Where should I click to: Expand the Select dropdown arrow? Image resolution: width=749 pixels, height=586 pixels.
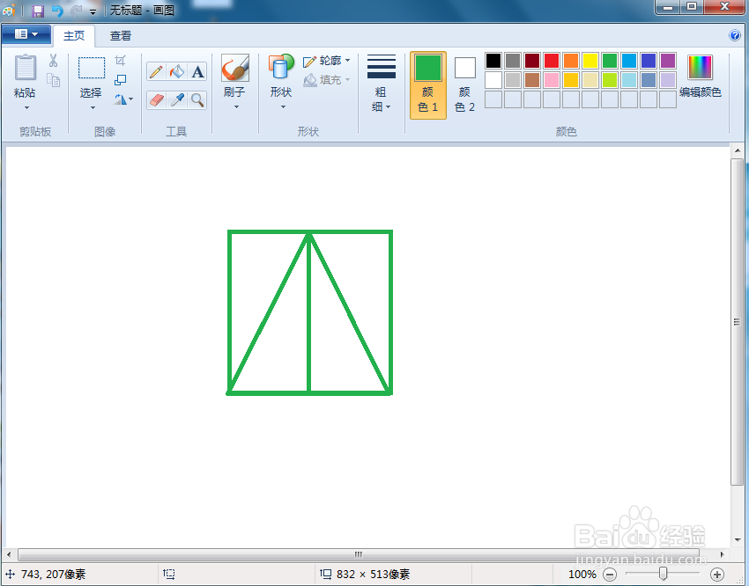[x=93, y=107]
